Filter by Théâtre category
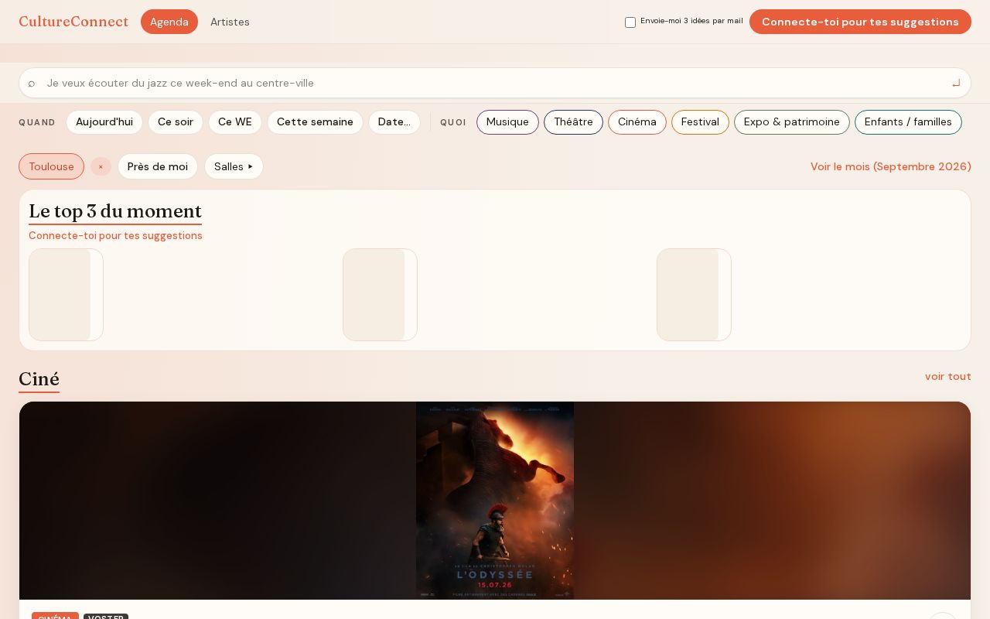The height and width of the screenshot is (619, 990). (573, 122)
